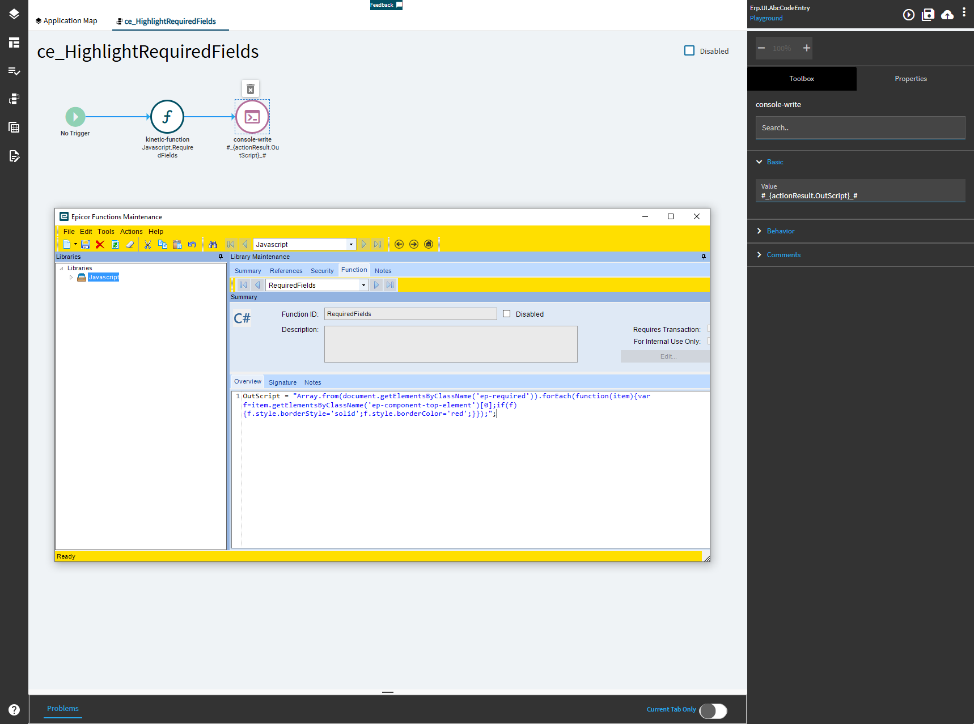Zoom out with the minus button

[761, 48]
